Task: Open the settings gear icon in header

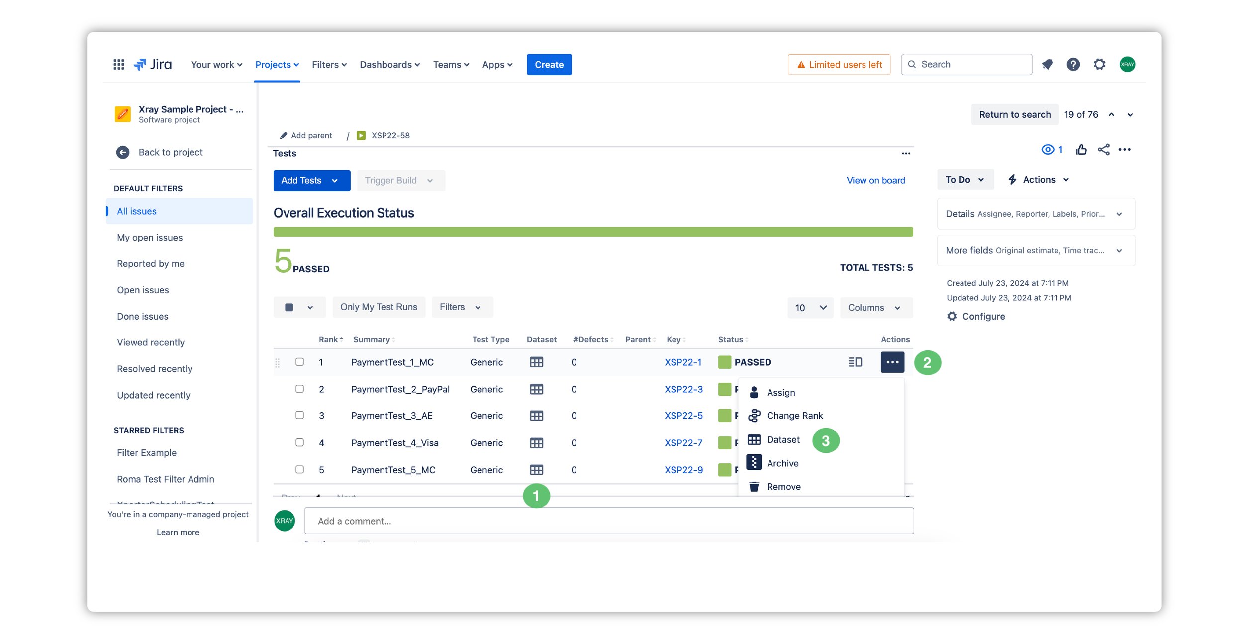Action: click(1099, 64)
